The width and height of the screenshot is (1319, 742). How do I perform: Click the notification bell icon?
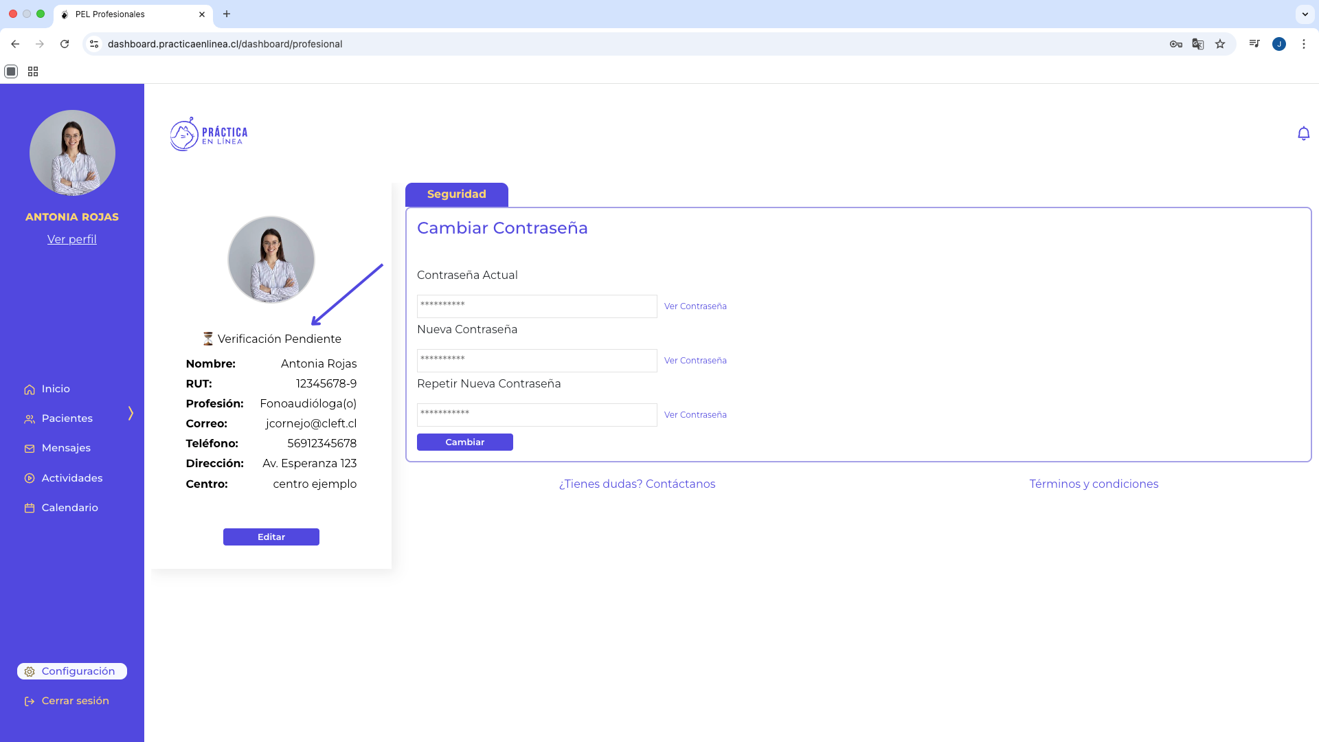(x=1303, y=133)
